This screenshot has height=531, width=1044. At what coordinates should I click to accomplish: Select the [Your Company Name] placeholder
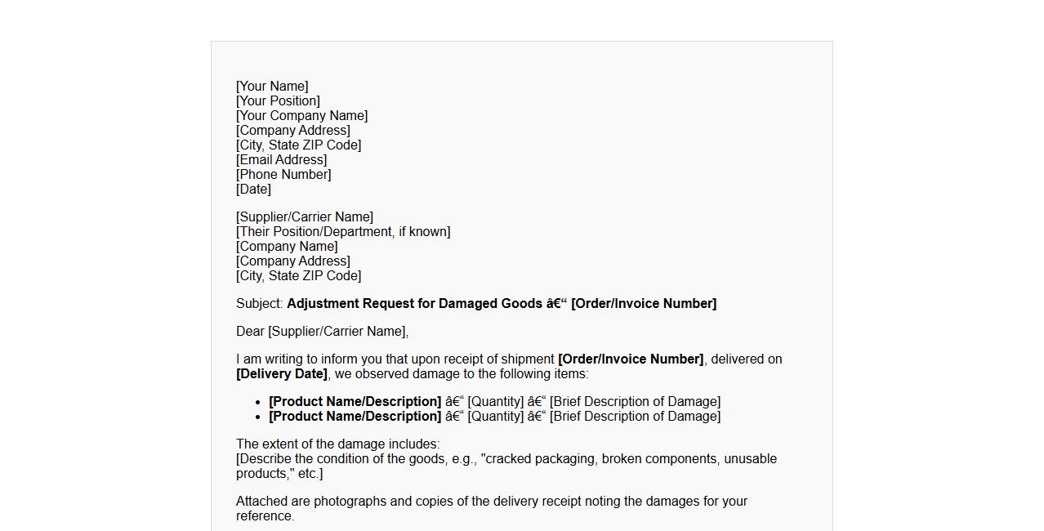pyautogui.click(x=301, y=116)
